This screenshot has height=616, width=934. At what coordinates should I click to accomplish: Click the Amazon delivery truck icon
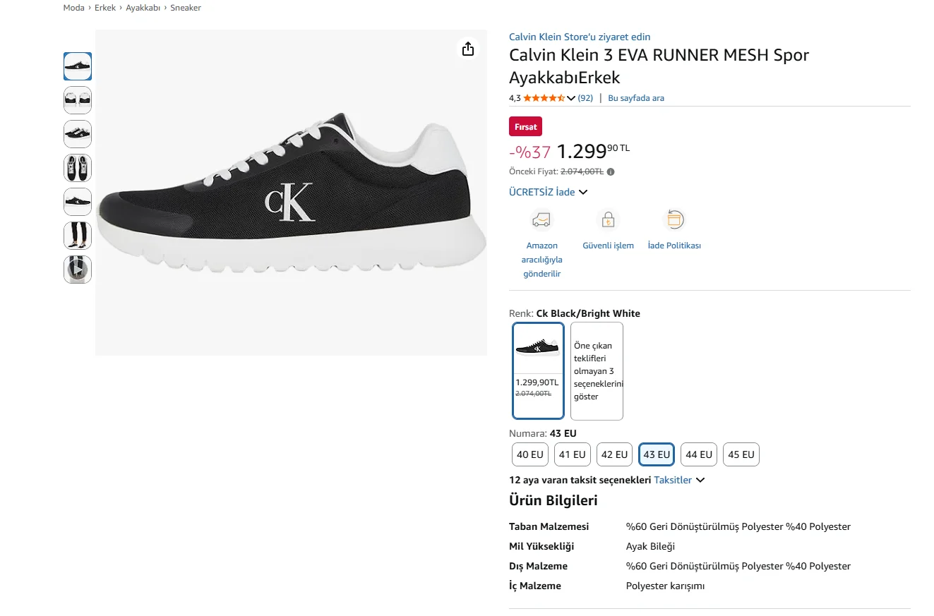point(541,220)
